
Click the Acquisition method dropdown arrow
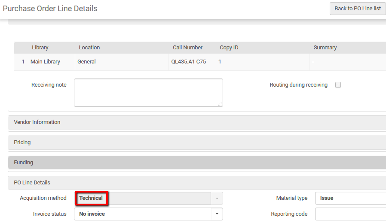217,198
